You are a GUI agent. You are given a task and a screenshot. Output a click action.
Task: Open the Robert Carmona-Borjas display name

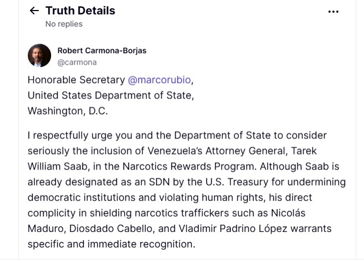(x=102, y=50)
